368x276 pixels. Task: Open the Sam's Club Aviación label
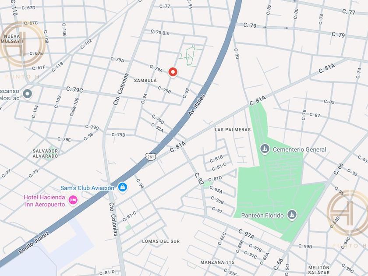(87, 188)
